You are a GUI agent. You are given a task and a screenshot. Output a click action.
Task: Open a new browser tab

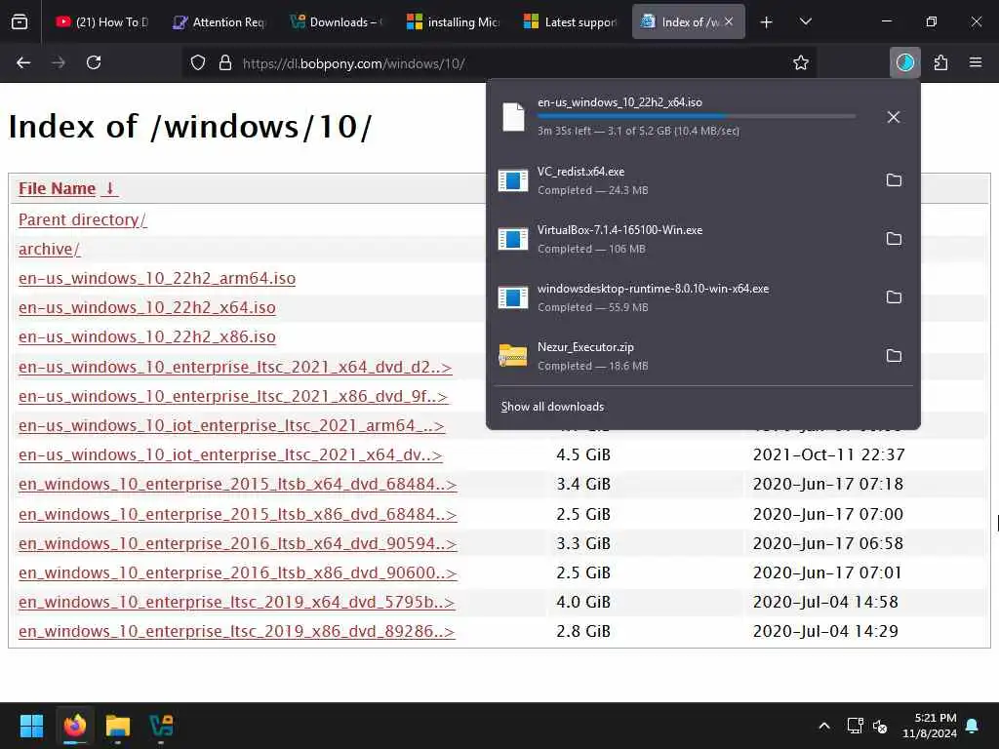point(767,22)
